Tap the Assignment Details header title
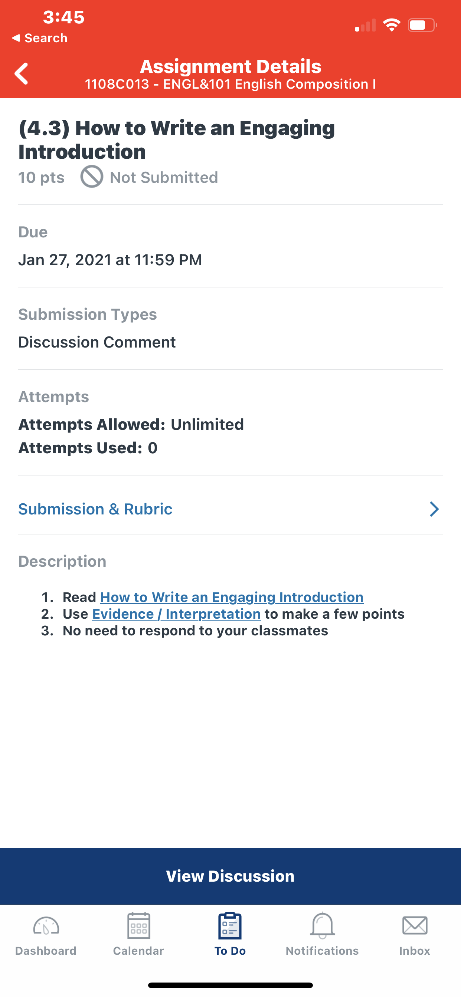The image size is (461, 997). (230, 66)
